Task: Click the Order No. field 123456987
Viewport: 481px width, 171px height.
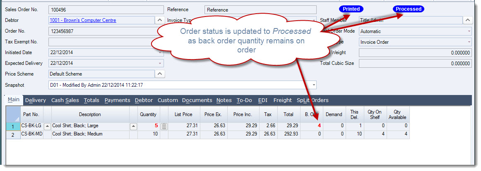Action: point(106,31)
